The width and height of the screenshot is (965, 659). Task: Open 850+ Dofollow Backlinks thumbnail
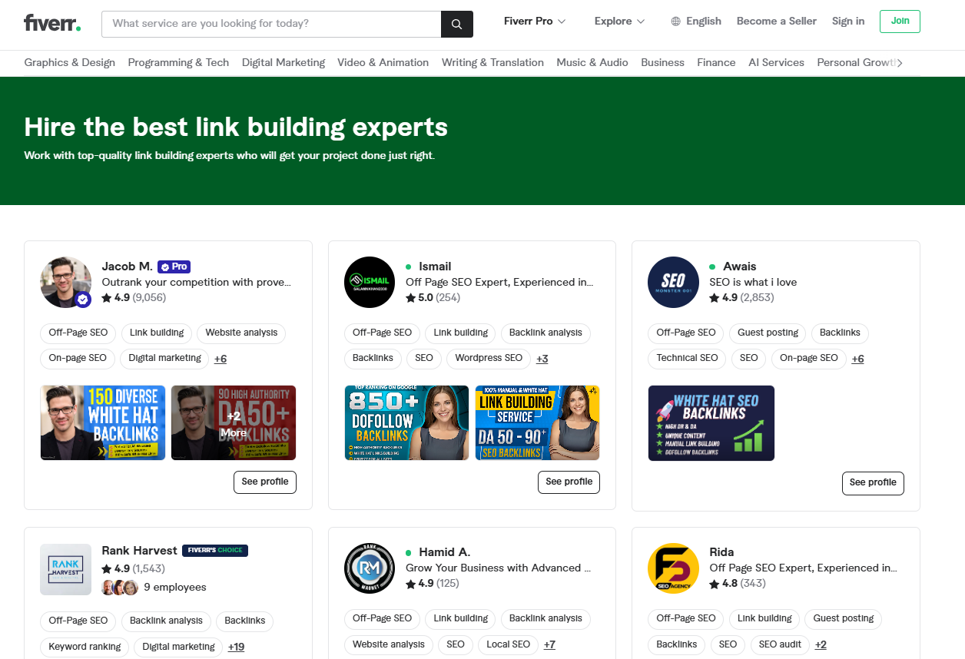(406, 422)
